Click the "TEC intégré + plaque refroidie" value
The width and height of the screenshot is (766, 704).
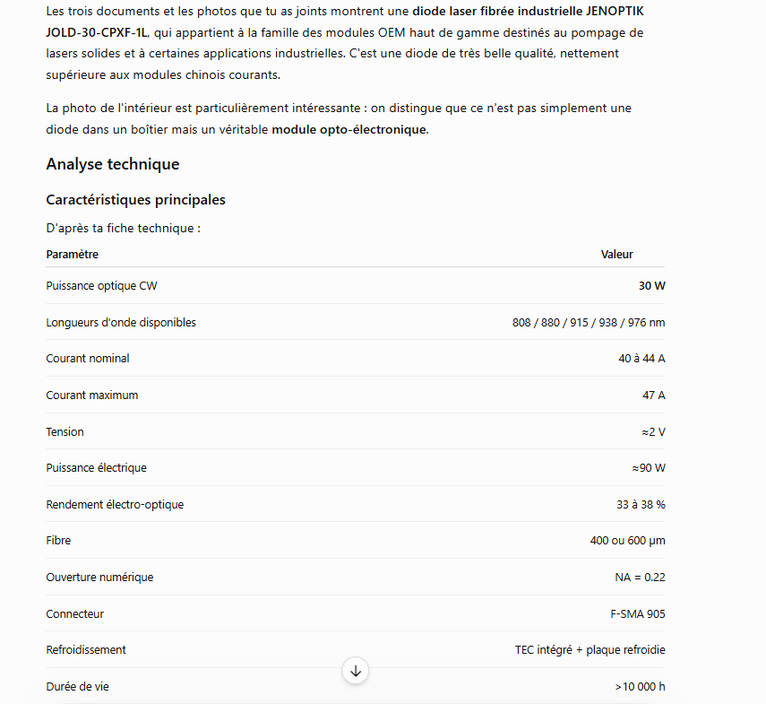590,649
